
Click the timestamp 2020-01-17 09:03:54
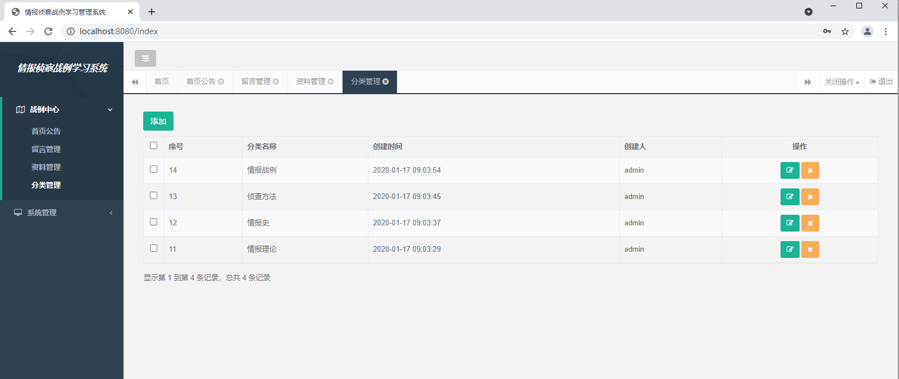tap(407, 170)
